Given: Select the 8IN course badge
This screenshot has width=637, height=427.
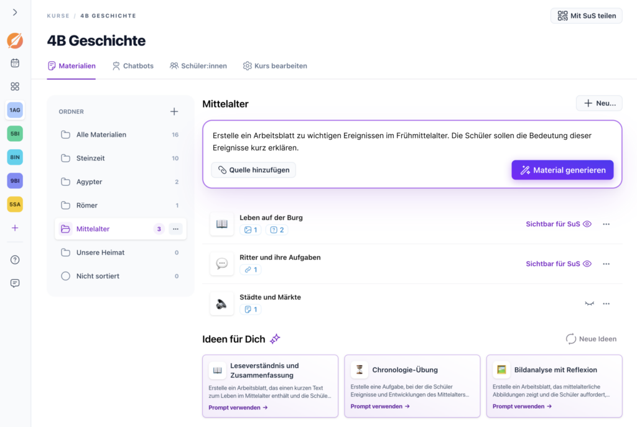Looking at the screenshot, I should click(x=15, y=157).
